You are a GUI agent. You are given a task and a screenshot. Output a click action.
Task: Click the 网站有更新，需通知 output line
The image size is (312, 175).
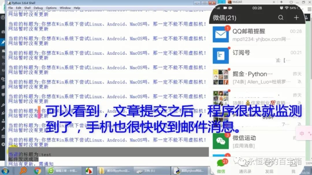coord(31,164)
